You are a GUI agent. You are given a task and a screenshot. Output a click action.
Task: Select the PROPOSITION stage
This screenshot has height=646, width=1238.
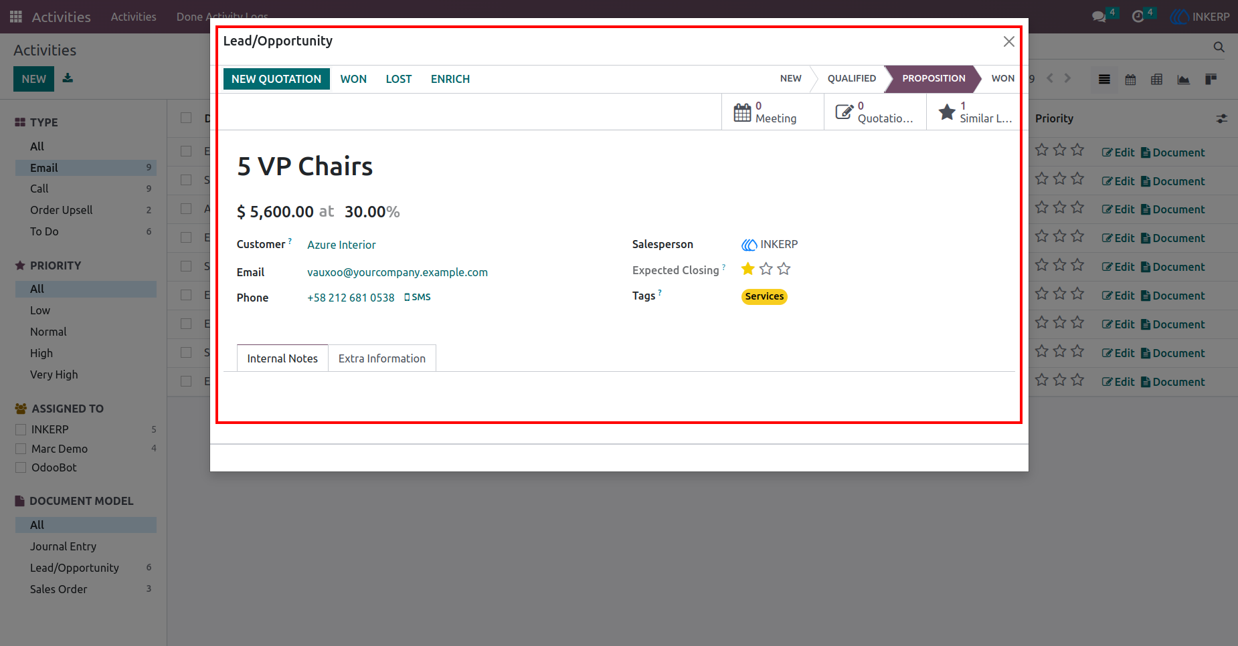(x=934, y=78)
